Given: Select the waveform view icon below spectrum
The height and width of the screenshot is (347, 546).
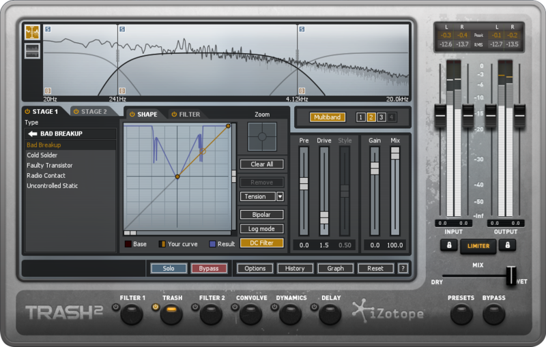Looking at the screenshot, I should click(32, 50).
